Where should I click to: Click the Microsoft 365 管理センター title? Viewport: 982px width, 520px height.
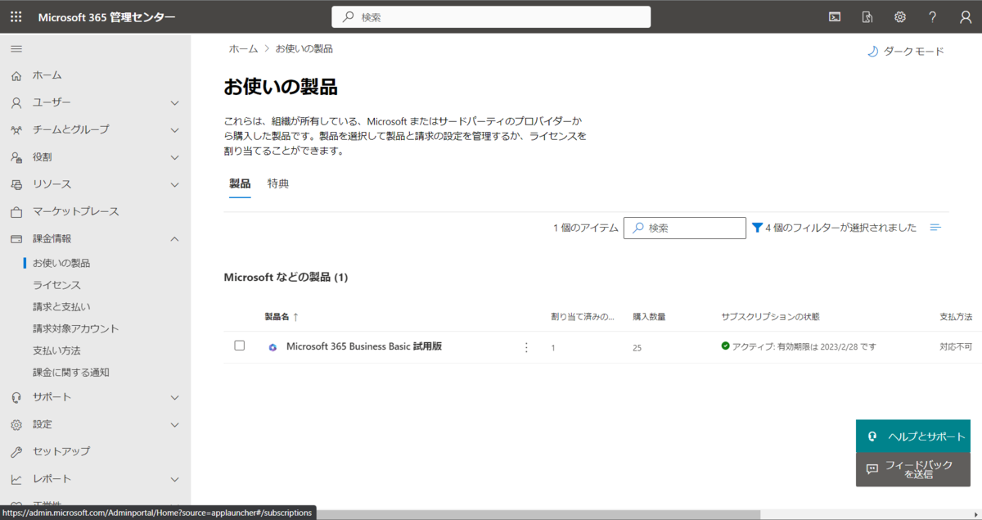[106, 16]
